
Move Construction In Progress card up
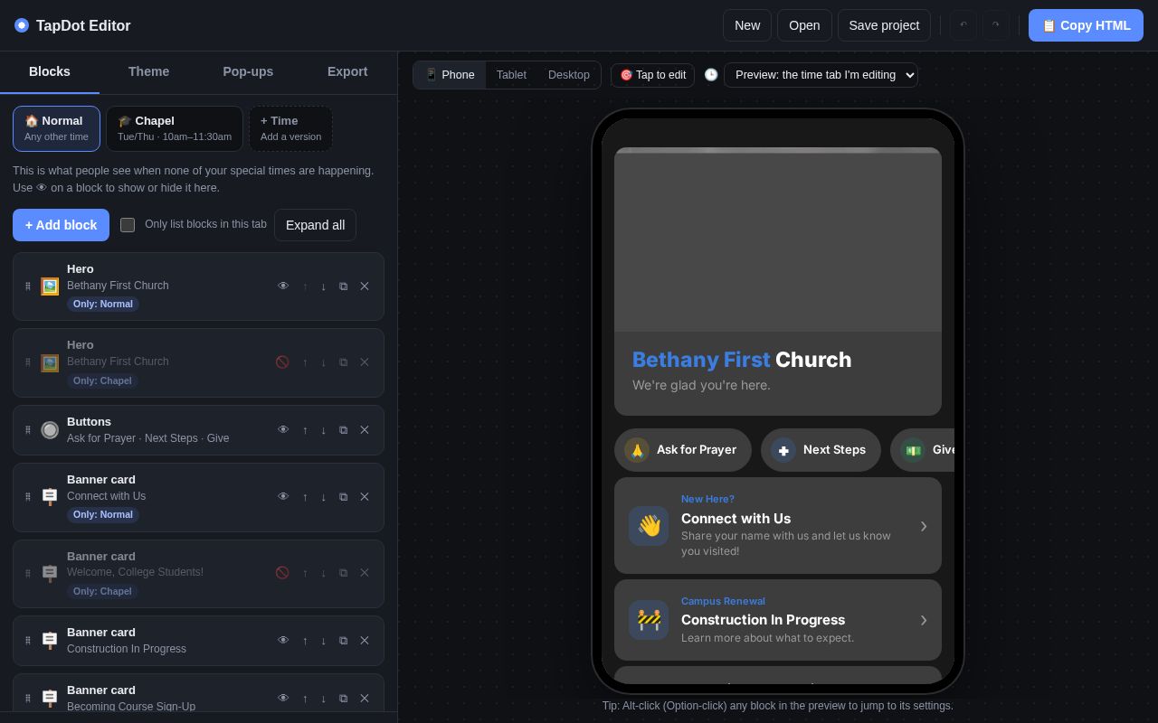pyautogui.click(x=305, y=641)
